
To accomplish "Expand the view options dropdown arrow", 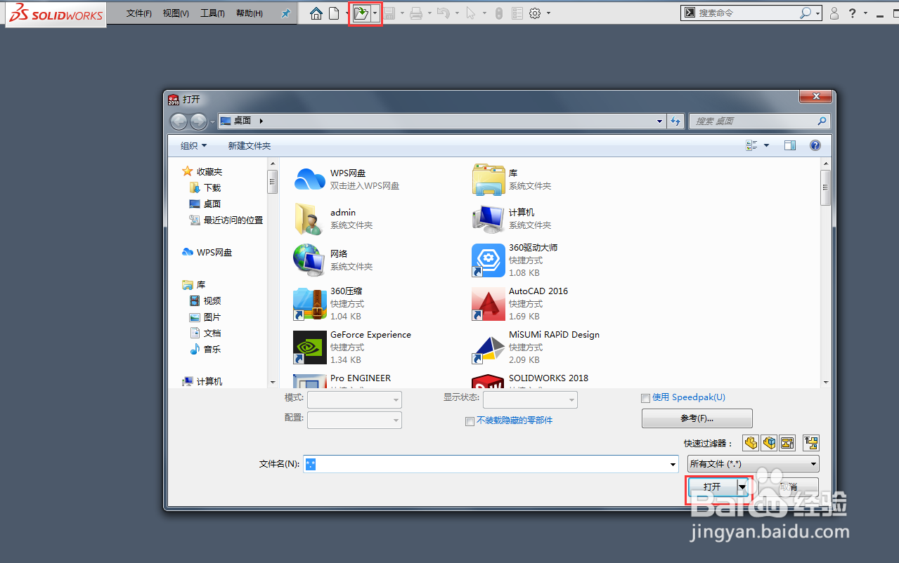I will 766,145.
